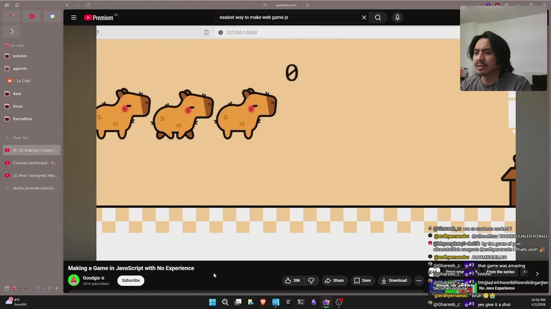Open the YouTube hamburger guide menu

(x=74, y=18)
